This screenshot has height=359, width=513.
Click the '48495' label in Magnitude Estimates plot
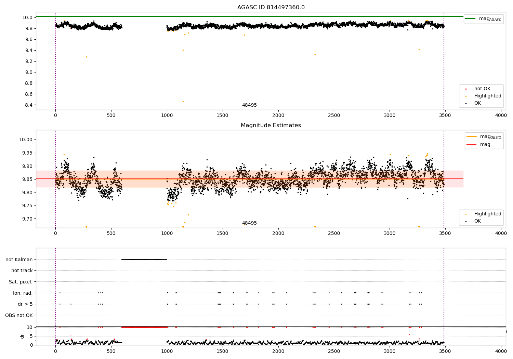[249, 223]
